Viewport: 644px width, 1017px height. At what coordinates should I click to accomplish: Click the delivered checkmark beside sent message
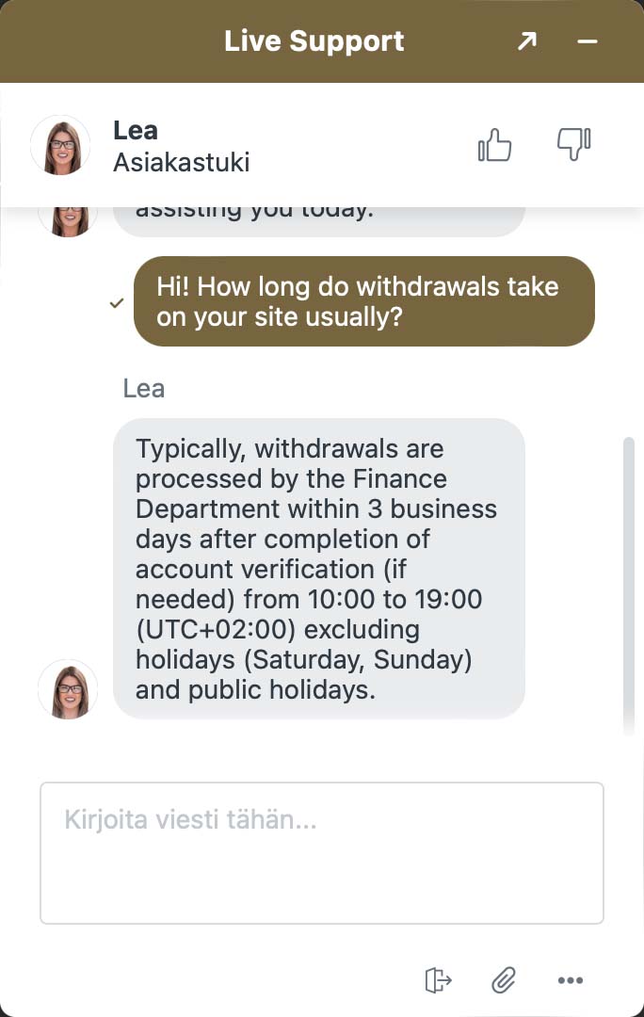pyautogui.click(x=117, y=303)
